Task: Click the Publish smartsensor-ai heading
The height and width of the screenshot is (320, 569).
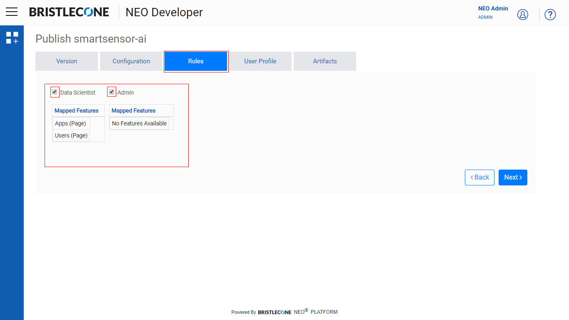Action: tap(91, 39)
